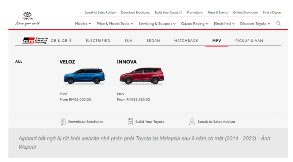Open Online Showroom link
The height and width of the screenshot is (162, 293).
[x=245, y=12]
